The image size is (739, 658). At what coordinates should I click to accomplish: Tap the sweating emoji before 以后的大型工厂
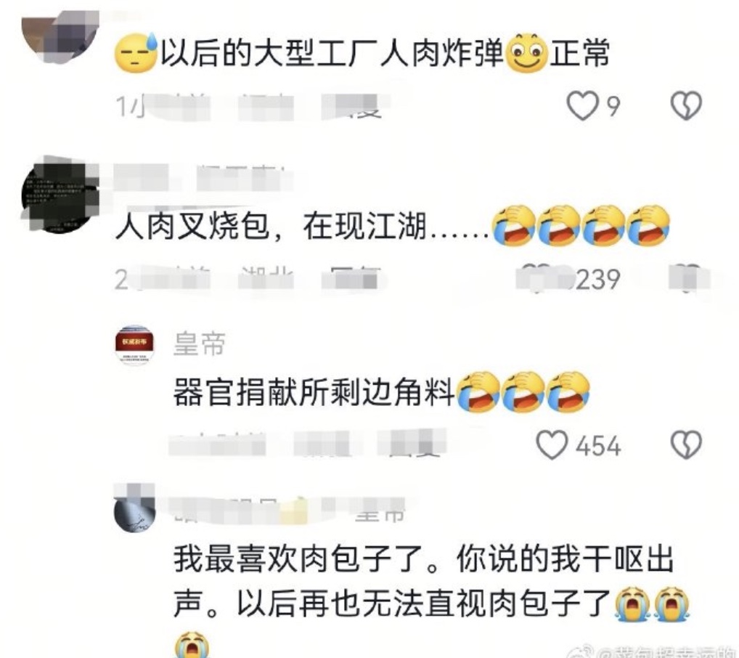[136, 52]
